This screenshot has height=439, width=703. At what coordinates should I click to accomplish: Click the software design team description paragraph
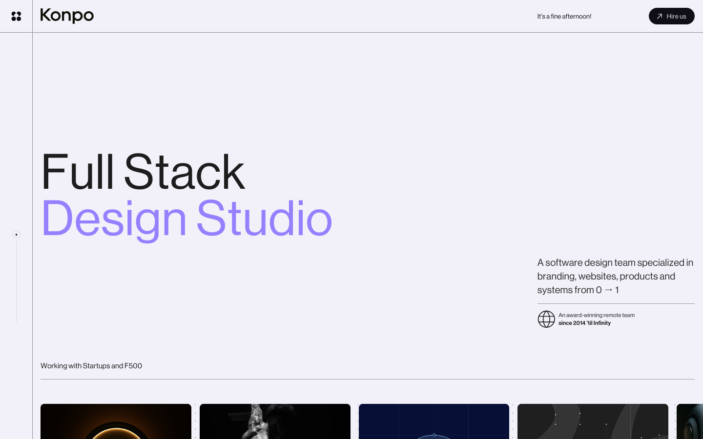[615, 276]
